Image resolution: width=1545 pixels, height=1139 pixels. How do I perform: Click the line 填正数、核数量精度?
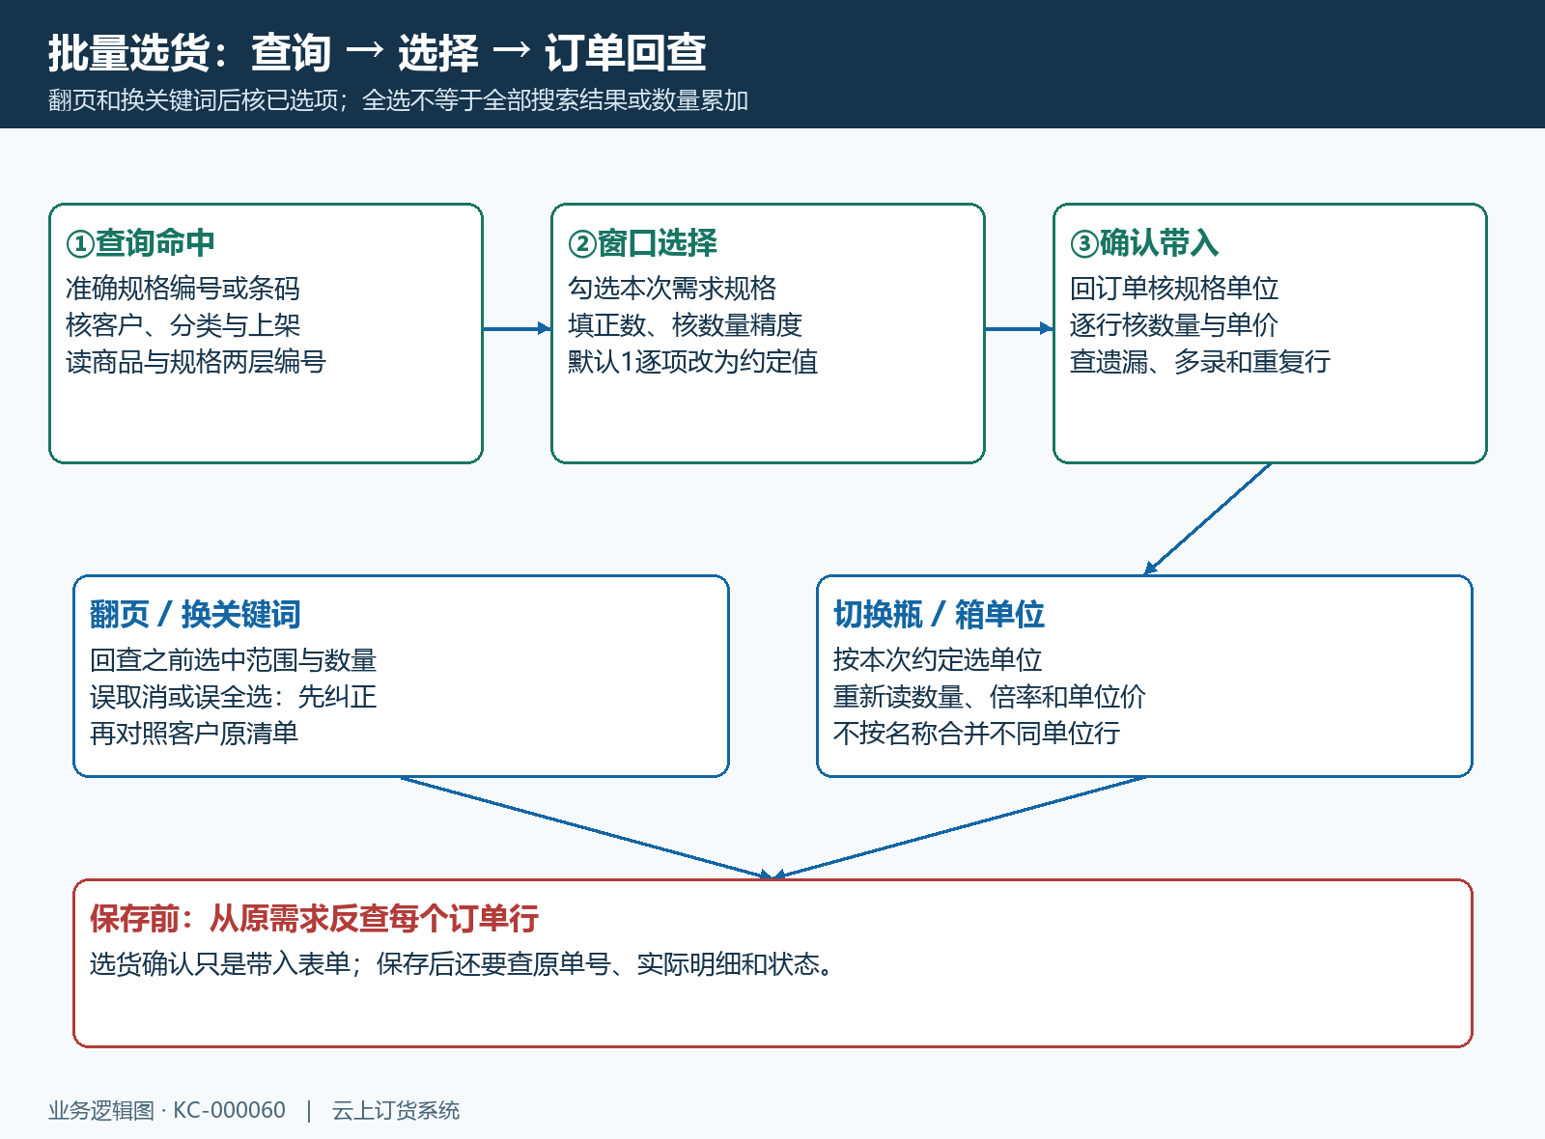685,325
